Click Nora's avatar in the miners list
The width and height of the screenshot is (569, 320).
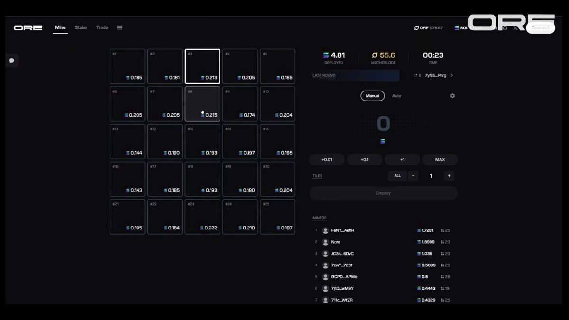click(325, 242)
